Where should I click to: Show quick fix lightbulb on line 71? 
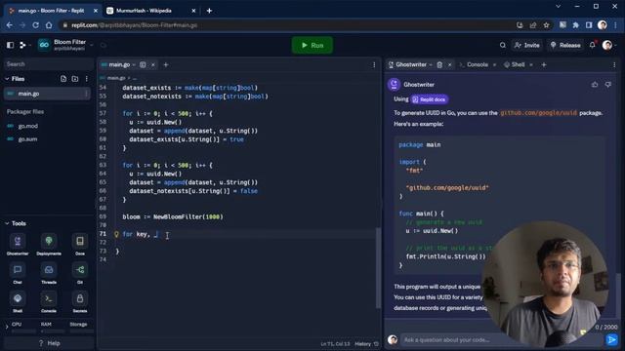[116, 234]
